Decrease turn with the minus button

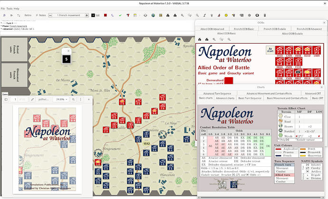click(50, 15)
